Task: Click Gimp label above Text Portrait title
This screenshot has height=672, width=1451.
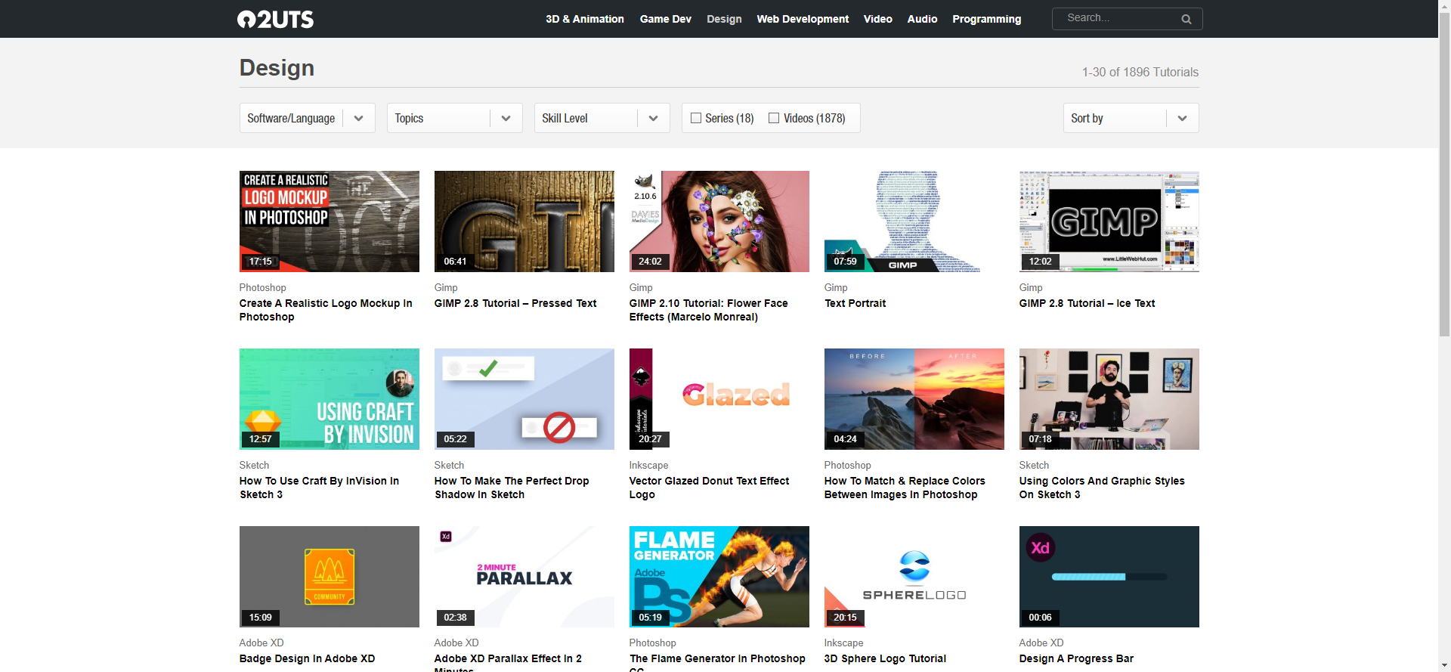Action: (x=836, y=287)
